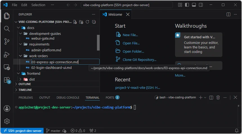This screenshot has width=242, height=134.
Task: Click the forwarded ports indicator showing 2
Action: pyautogui.click(x=93, y=131)
